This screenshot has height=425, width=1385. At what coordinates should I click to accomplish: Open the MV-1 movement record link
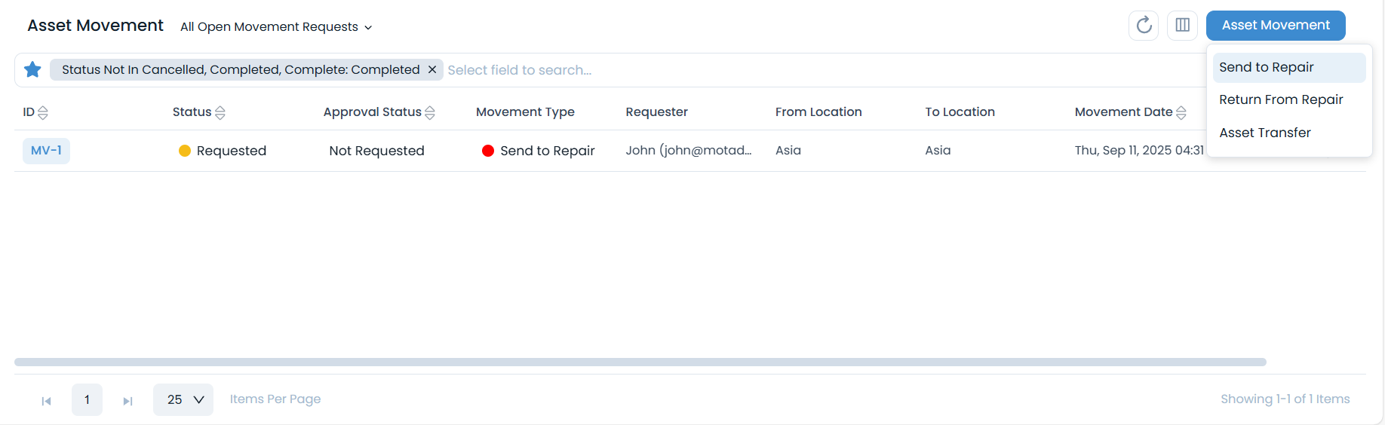(46, 151)
